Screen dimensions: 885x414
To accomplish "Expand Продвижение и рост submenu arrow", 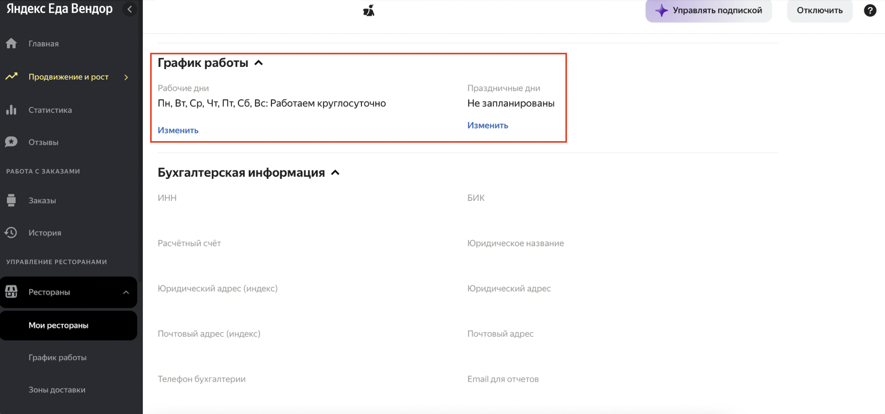I will point(126,77).
